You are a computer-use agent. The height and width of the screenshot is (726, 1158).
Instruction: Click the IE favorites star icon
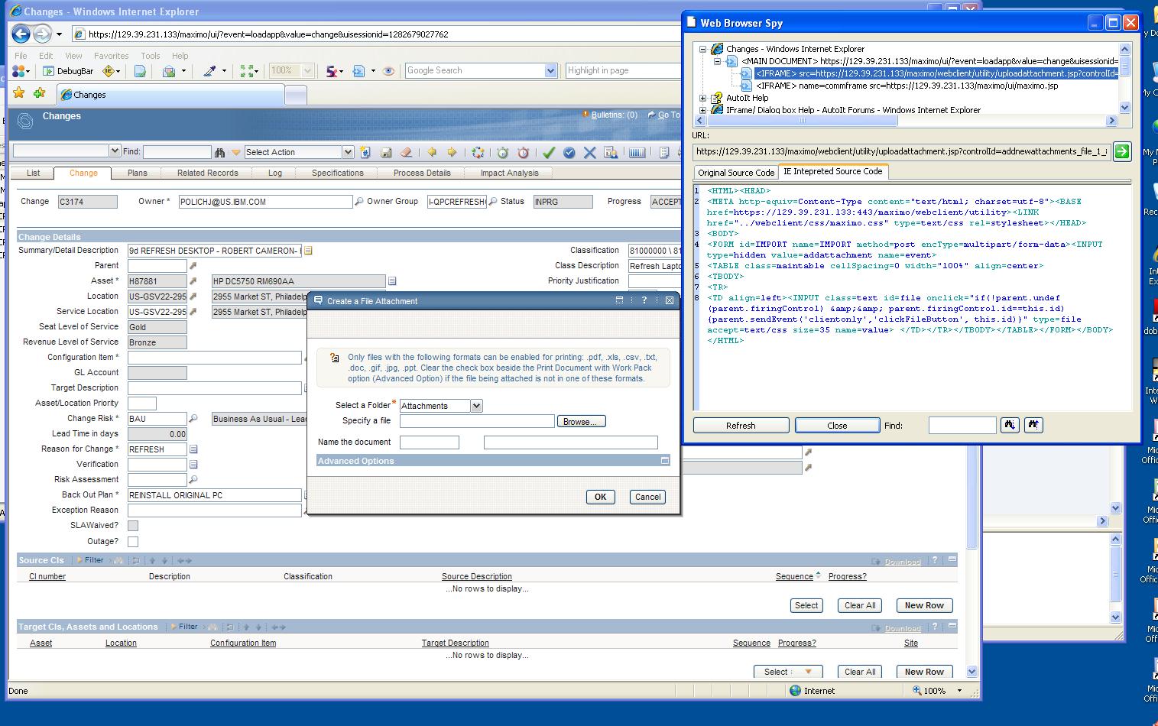point(18,93)
